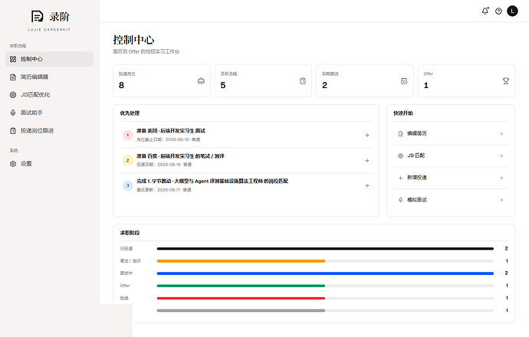529x337 pixels.
Task: Click the 快速开始 section heading
Action: click(x=403, y=113)
